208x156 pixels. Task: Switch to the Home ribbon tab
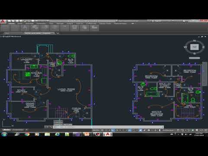click(12, 23)
